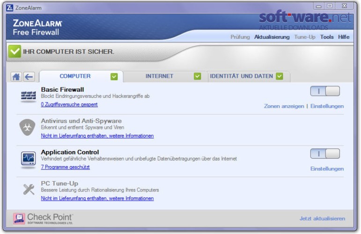Click the green security status checkmark icon
The width and height of the screenshot is (361, 234).
pos(15,51)
